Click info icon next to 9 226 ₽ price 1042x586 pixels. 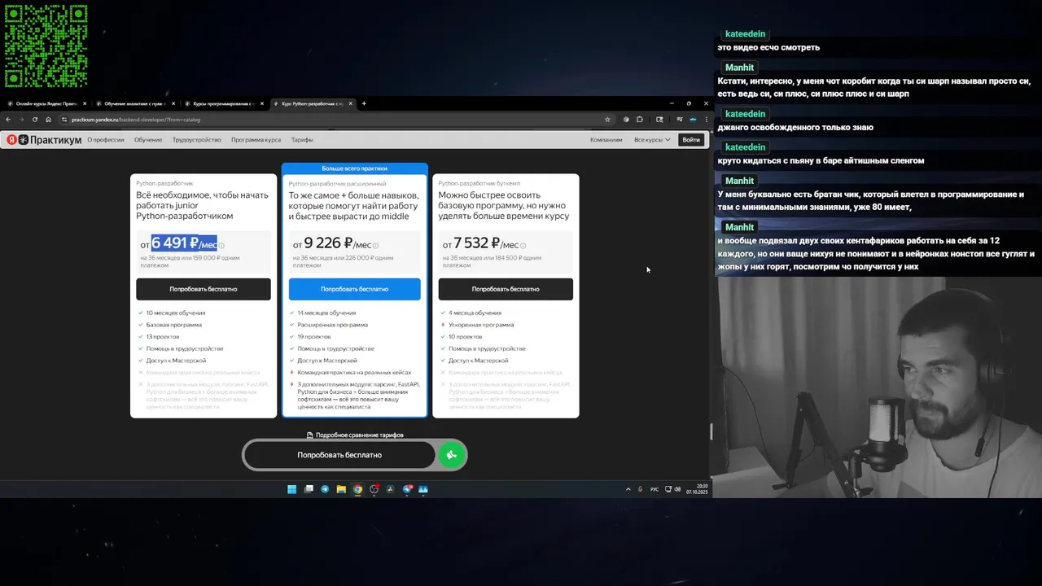[375, 245]
